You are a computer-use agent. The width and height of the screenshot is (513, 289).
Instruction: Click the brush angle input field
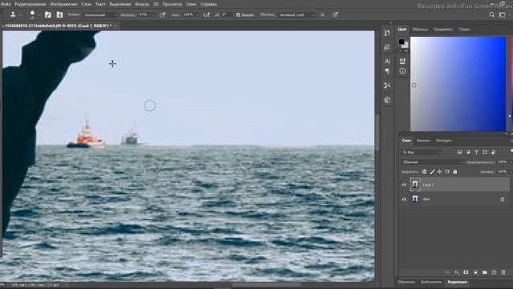click(226, 14)
